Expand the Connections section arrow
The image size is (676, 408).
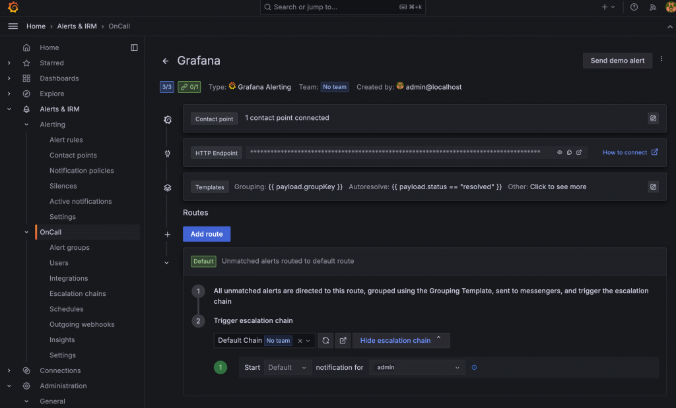coord(9,370)
